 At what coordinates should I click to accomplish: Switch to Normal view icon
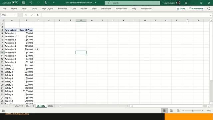(164, 111)
